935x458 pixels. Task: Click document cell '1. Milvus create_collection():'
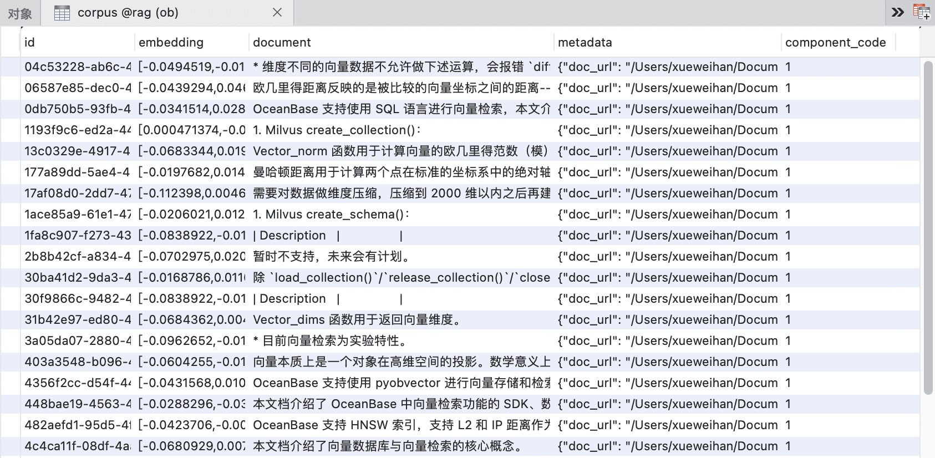(402, 130)
